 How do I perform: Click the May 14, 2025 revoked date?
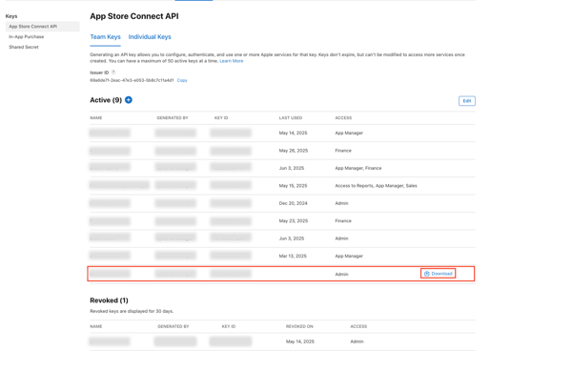tap(300, 341)
